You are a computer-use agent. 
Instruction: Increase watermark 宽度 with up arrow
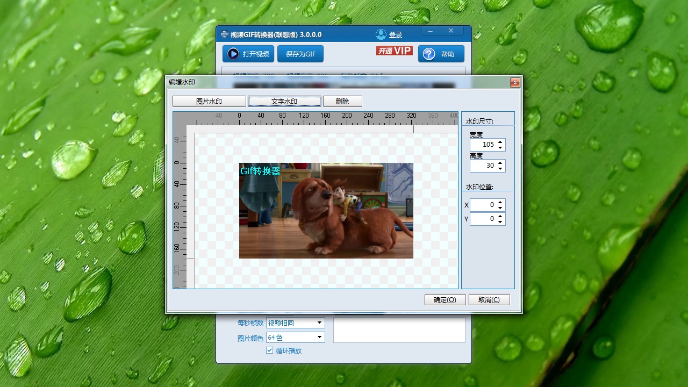point(500,142)
